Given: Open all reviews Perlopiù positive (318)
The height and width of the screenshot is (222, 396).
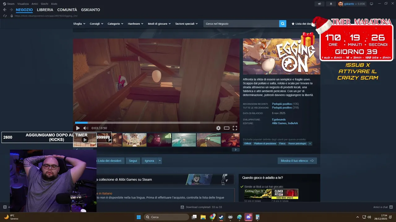Looking at the screenshot, I should (285, 108).
